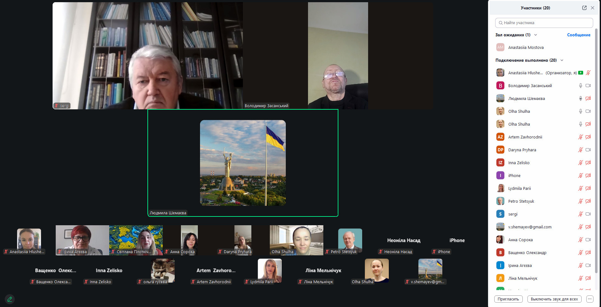
Task: Mute Людмила Шемаєва's microphone in list
Action: tap(580, 98)
